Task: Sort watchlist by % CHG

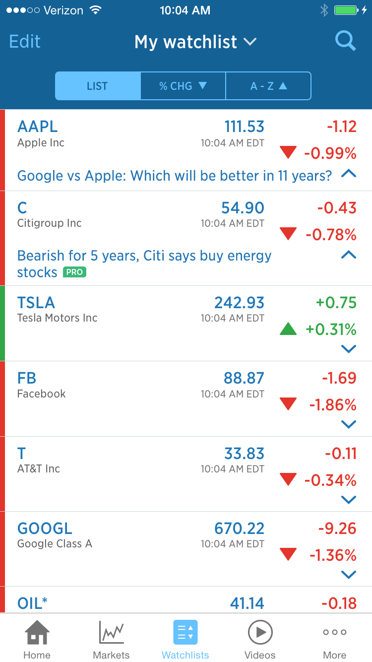Action: 183,86
